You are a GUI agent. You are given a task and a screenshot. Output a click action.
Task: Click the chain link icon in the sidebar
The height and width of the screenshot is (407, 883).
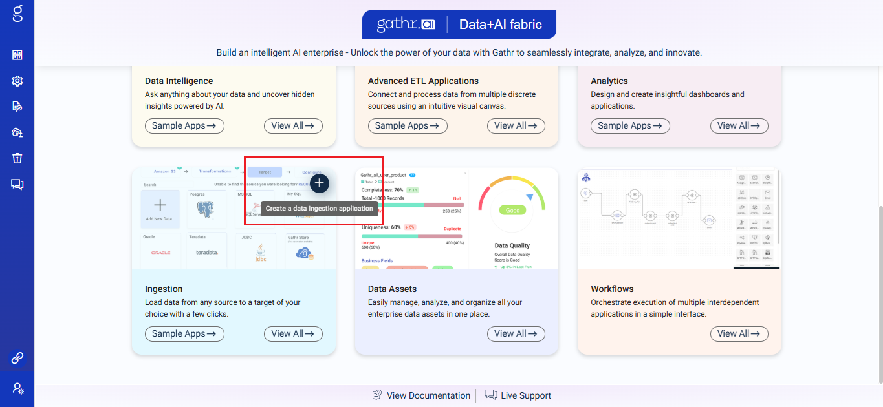[x=17, y=357]
